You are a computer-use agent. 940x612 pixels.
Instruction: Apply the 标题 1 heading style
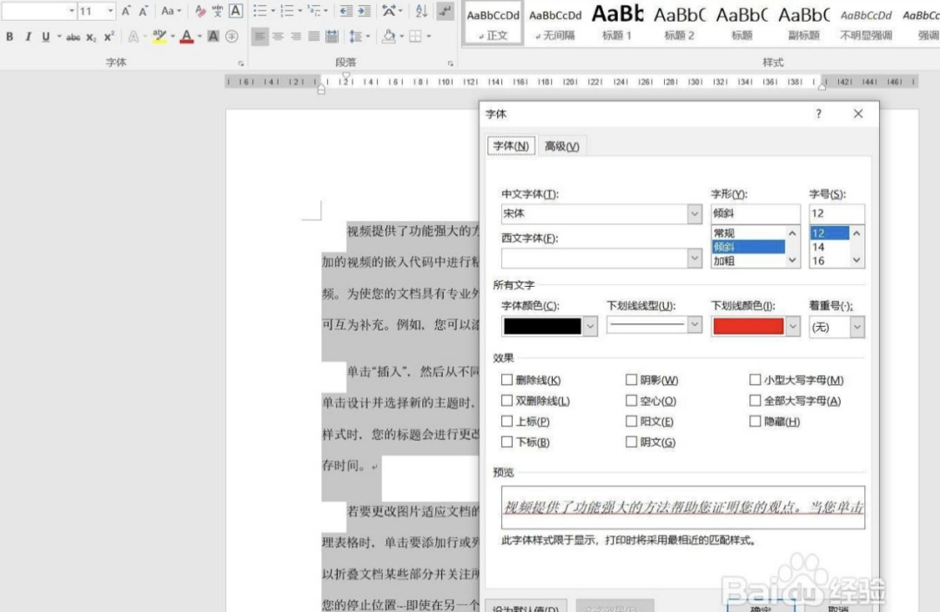point(617,23)
